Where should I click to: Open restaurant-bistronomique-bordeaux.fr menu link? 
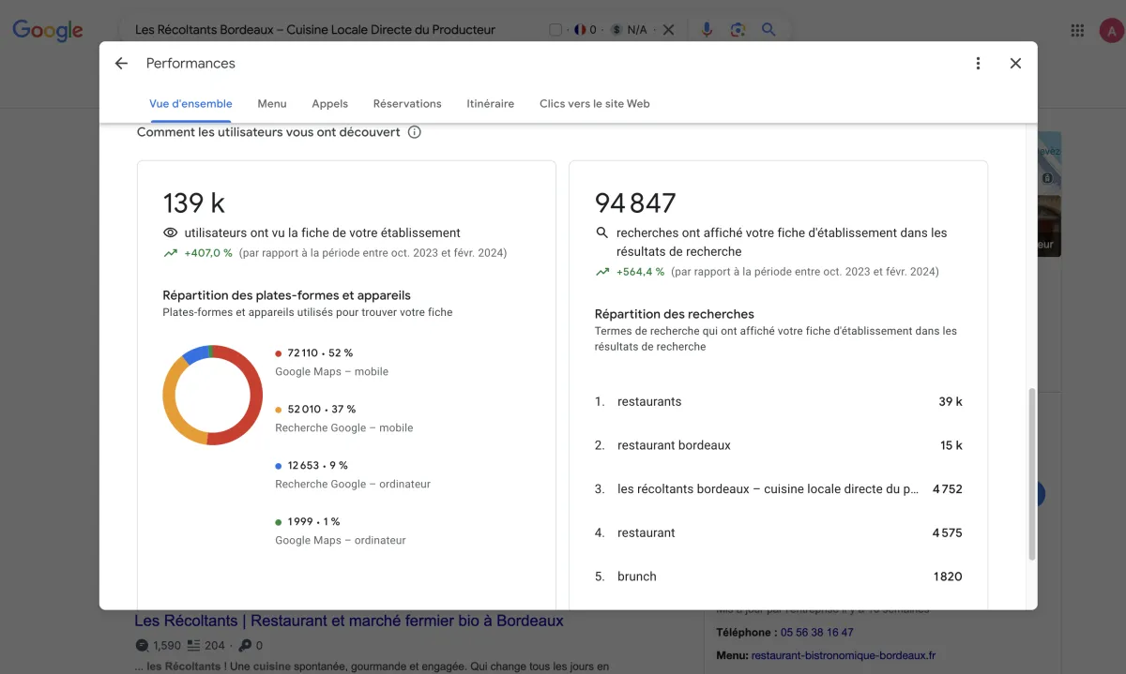point(844,656)
